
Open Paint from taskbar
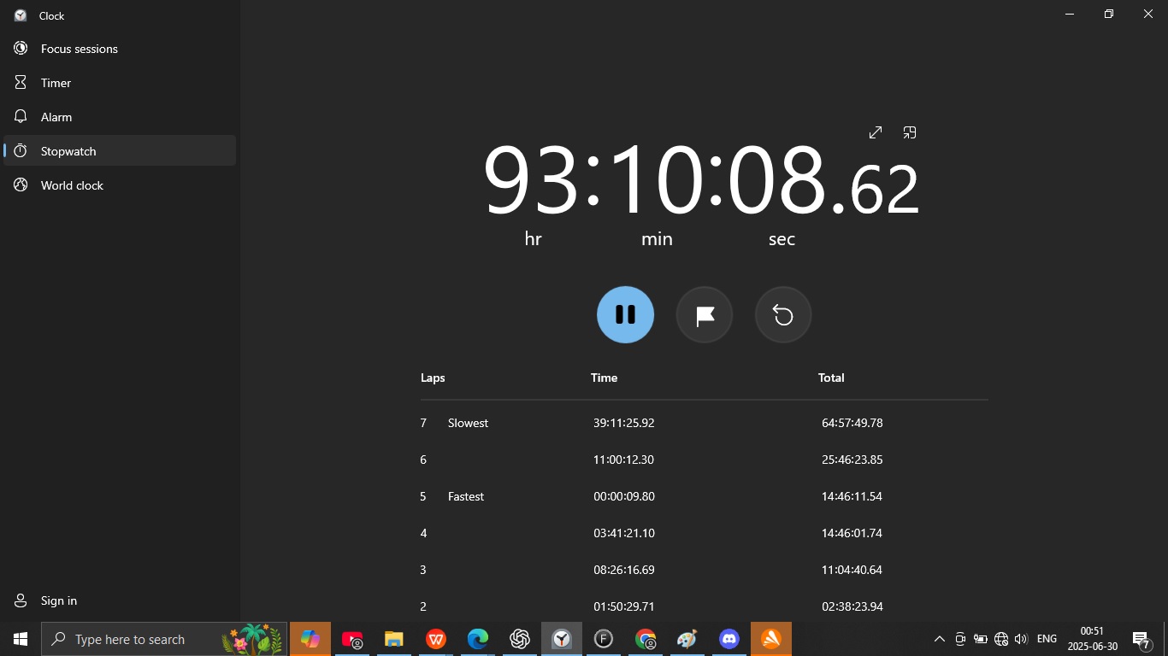click(687, 639)
